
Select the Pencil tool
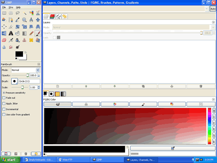31,33
